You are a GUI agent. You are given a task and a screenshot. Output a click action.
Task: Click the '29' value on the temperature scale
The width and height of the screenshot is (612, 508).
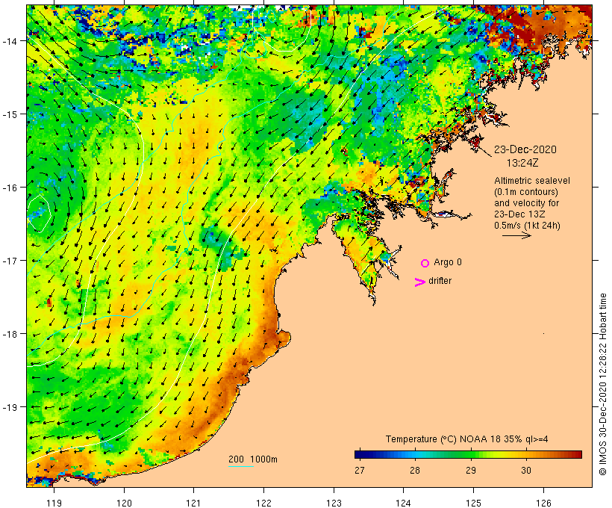click(471, 470)
